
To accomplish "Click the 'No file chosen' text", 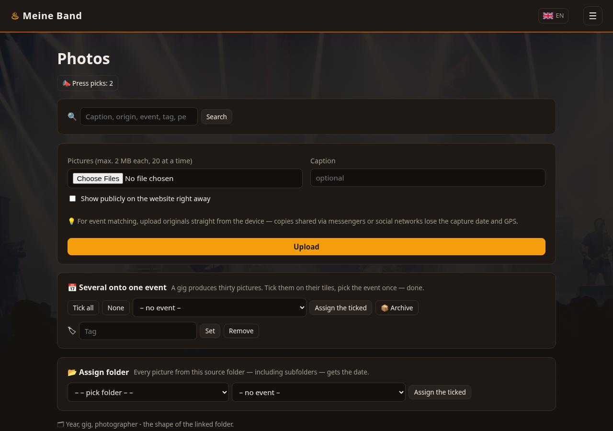I will [149, 178].
